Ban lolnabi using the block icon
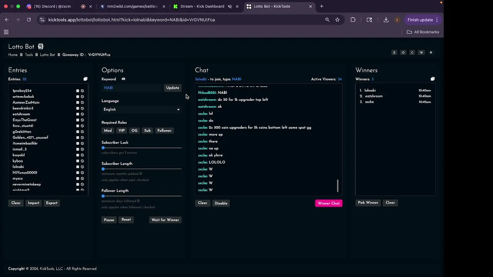 [82, 167]
